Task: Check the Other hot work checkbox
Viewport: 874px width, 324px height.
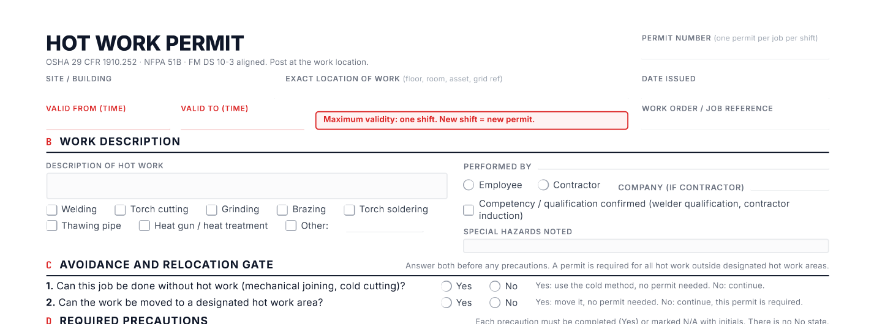Action: [292, 226]
